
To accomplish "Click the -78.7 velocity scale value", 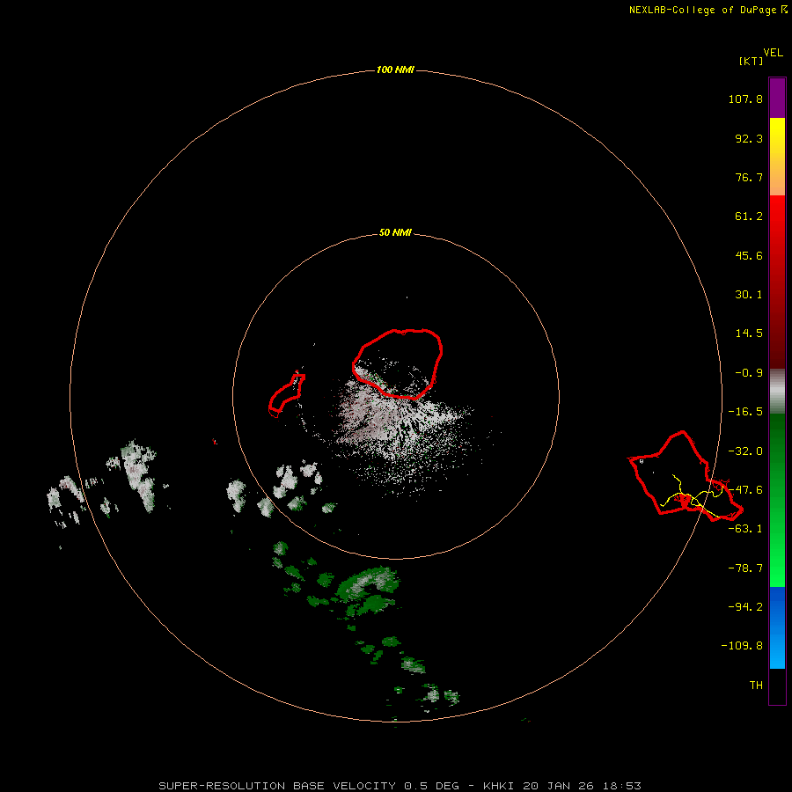I will pos(745,568).
